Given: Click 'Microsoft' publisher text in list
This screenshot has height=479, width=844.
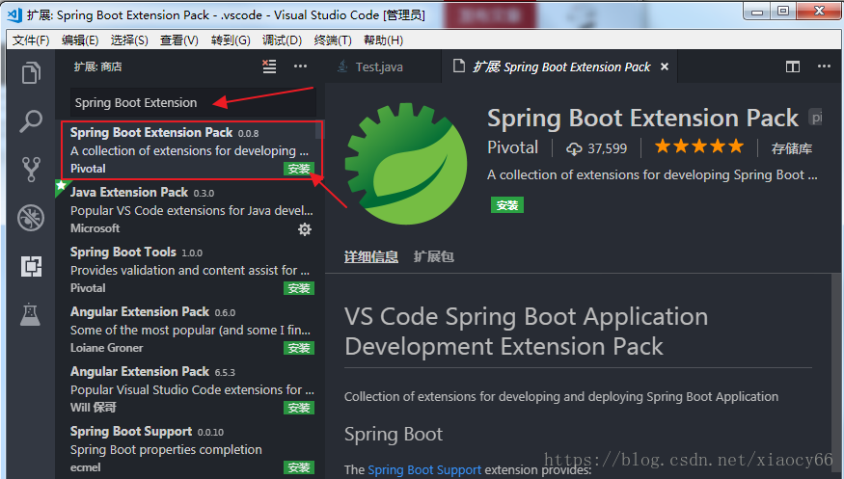Looking at the screenshot, I should pos(95,228).
